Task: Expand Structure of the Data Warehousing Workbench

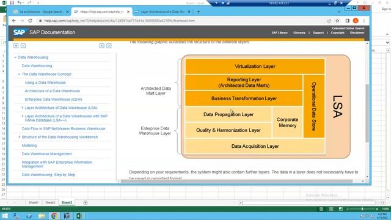Action: tap(20, 137)
